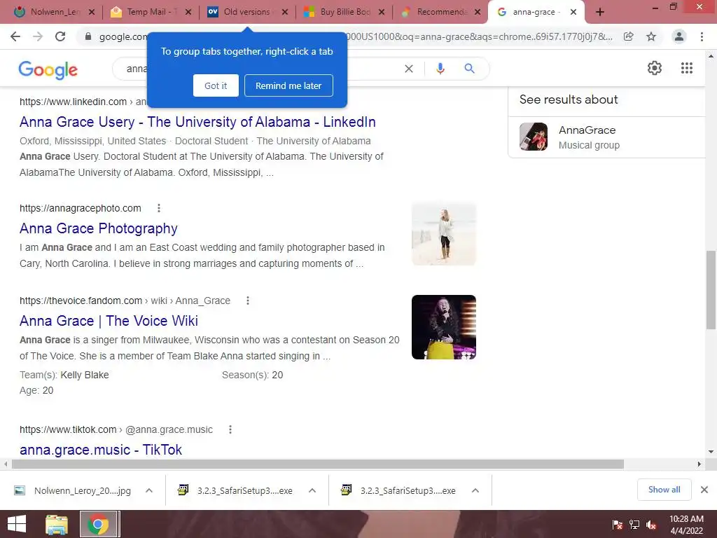Click the address bar URL
The width and height of the screenshot is (717, 538).
[x=356, y=36]
